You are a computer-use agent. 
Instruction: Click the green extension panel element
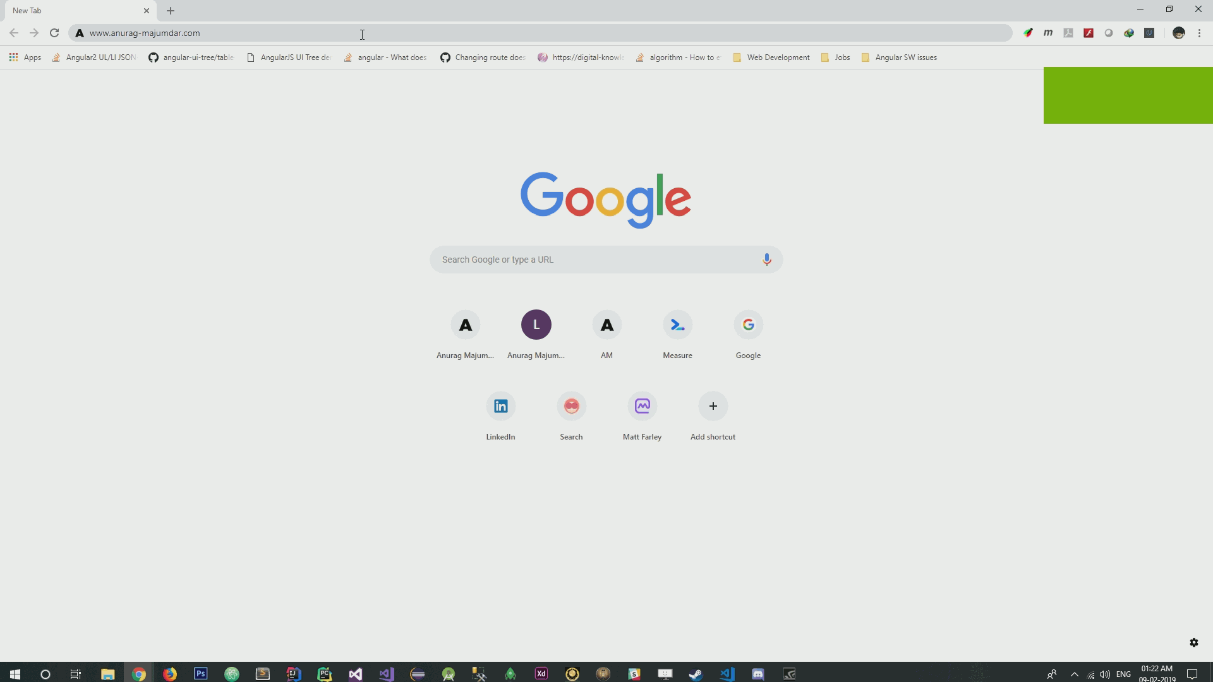click(x=1128, y=95)
